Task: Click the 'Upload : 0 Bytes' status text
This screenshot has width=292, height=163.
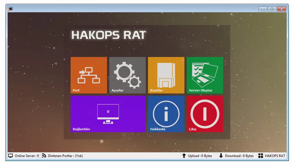Action: [x=200, y=156]
